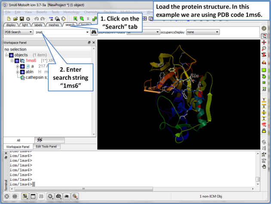Screen dimensions: 271x204
Task: Select the translate (red cross arrows) tool
Action: click(264, 43)
